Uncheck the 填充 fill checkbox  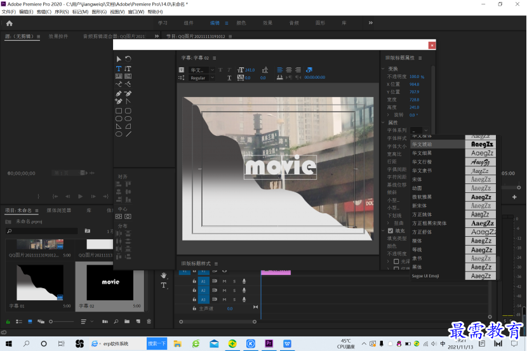(390, 231)
